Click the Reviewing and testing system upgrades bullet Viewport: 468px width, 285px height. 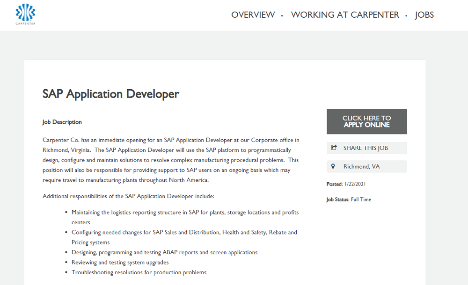[120, 263]
